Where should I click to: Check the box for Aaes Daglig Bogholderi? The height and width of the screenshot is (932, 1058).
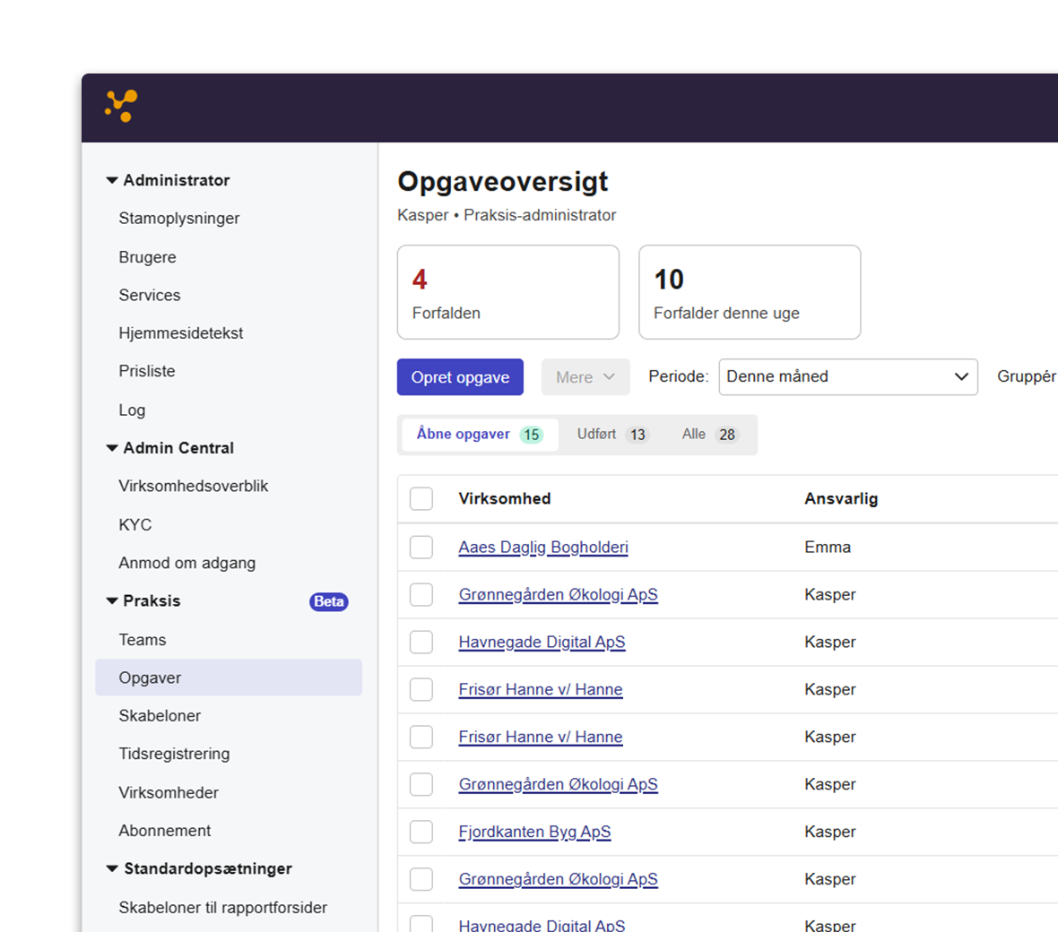[x=421, y=547]
